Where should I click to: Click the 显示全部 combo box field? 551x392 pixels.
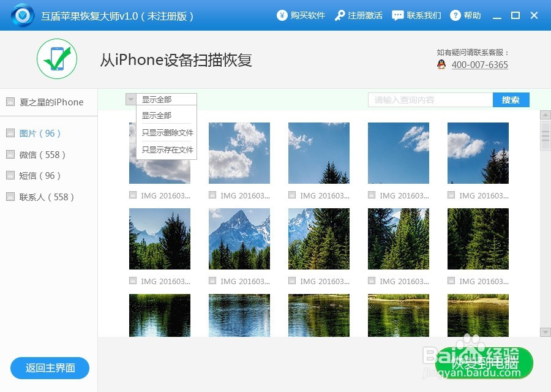coord(167,99)
